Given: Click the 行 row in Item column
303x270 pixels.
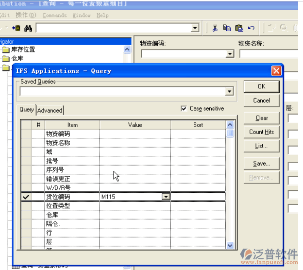Looking at the screenshot, I should coord(72,233).
